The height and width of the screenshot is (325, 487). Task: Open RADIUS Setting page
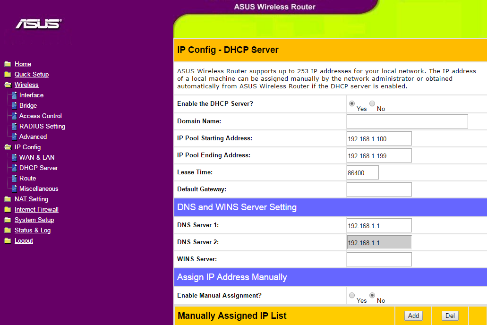pos(42,127)
